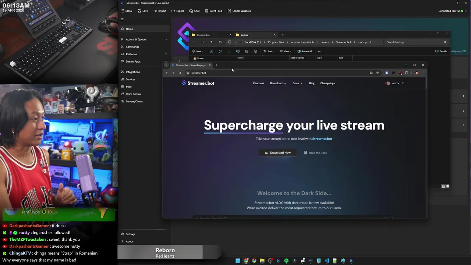This screenshot has height=265, width=471.
Task: Click the Program Files breadcrumb in File Explorer
Action: point(276,42)
